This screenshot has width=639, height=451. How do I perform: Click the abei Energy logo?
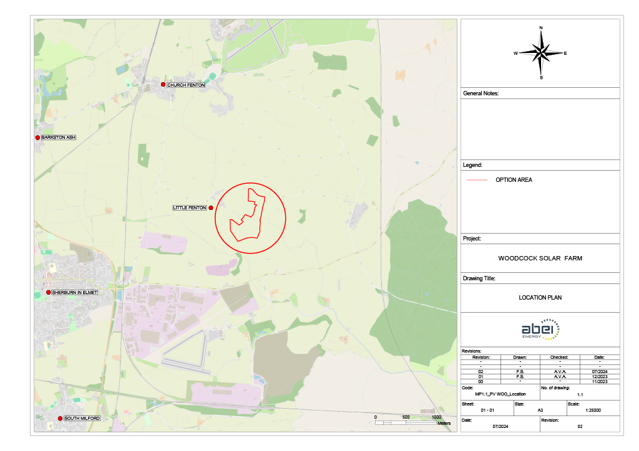(x=540, y=330)
